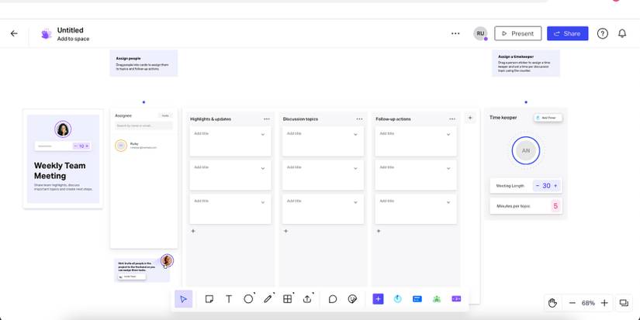Open Discussion topics column options menu
This screenshot has height=320, width=640.
(x=359, y=119)
